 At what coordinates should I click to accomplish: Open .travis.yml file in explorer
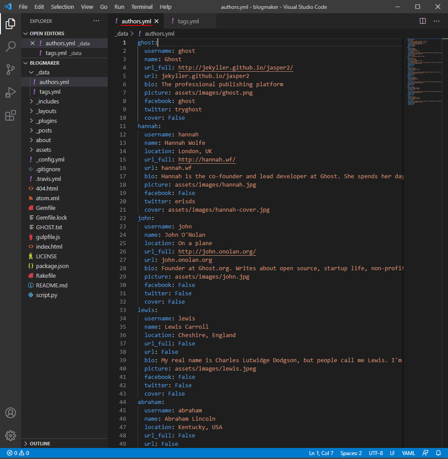click(x=64, y=179)
